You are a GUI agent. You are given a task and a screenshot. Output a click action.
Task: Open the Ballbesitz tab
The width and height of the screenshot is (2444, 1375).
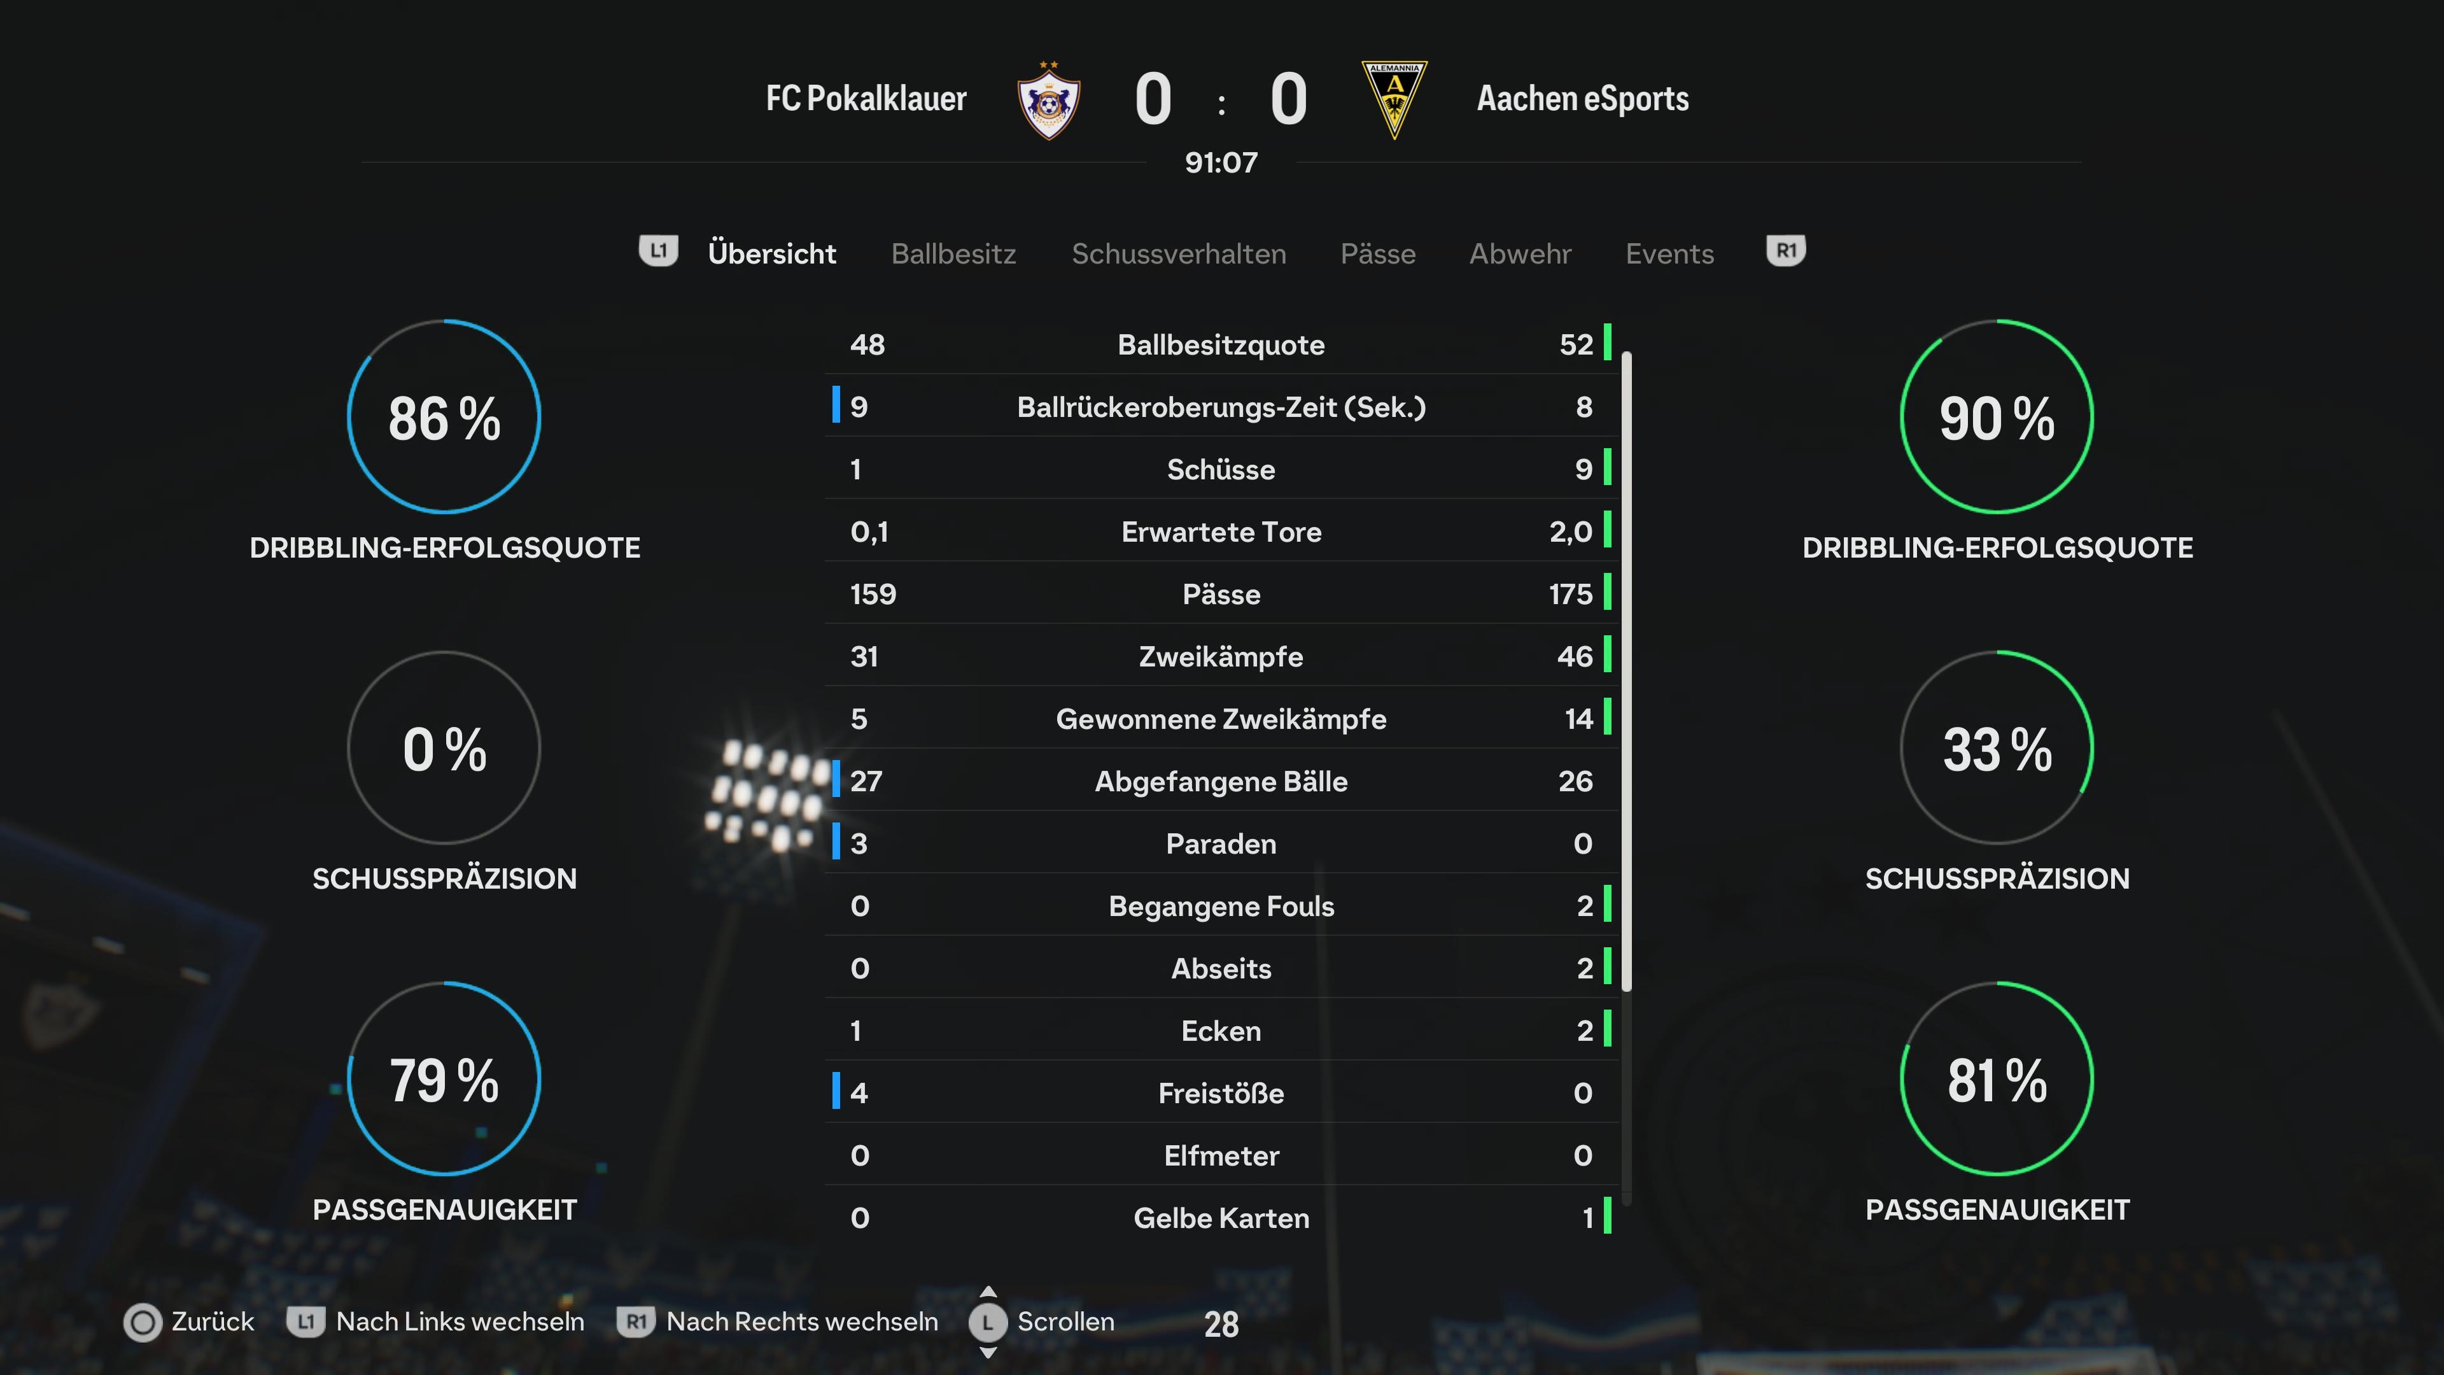pos(953,253)
